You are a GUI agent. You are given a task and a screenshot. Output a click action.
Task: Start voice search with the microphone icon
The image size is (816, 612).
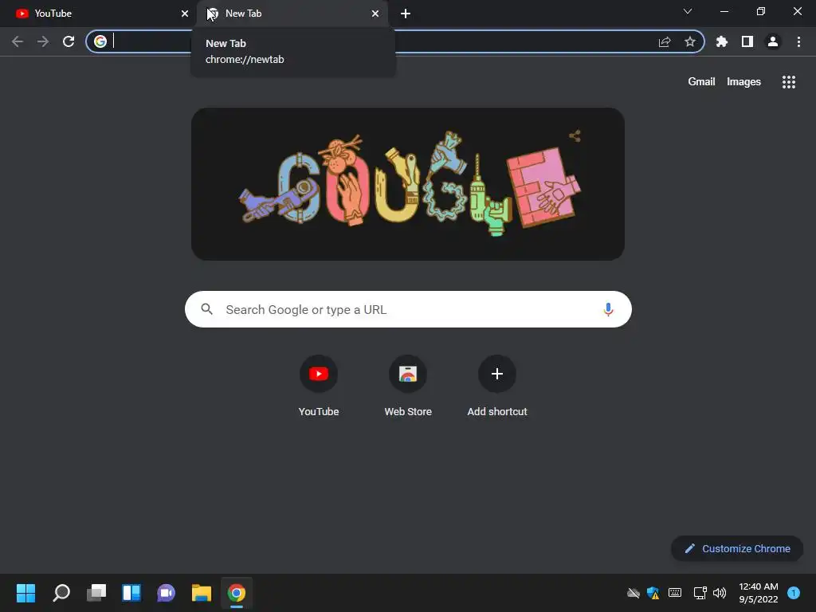(608, 309)
